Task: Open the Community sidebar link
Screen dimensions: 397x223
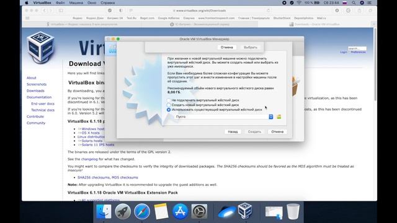Action: pyautogui.click(x=36, y=123)
